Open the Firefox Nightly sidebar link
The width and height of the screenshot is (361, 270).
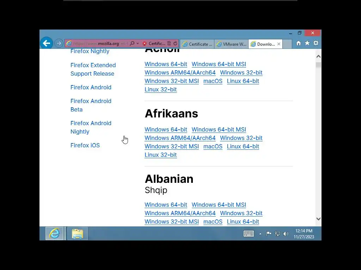90,51
